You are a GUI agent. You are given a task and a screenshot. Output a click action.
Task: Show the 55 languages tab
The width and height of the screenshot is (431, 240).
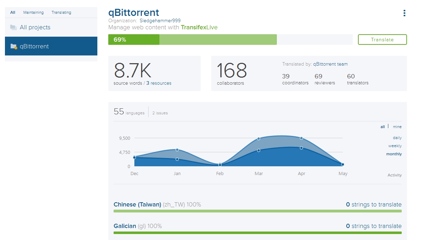click(x=129, y=112)
